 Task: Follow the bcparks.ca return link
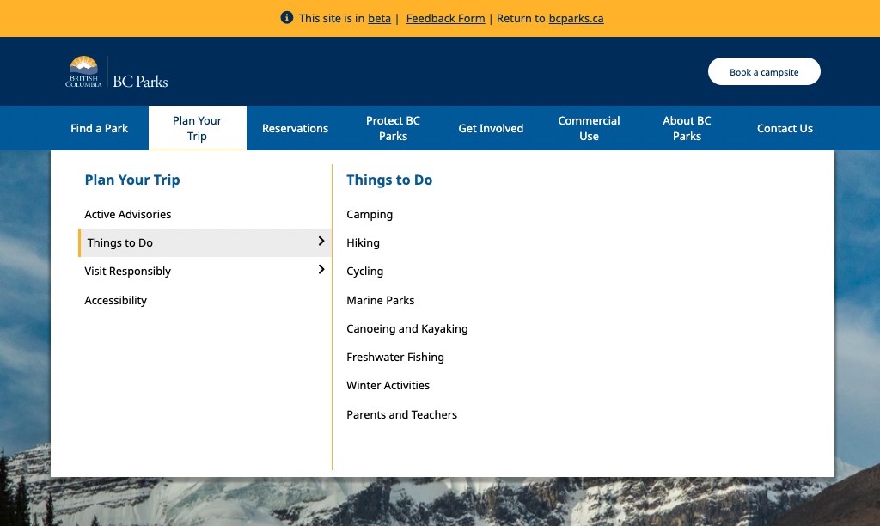pyautogui.click(x=576, y=19)
